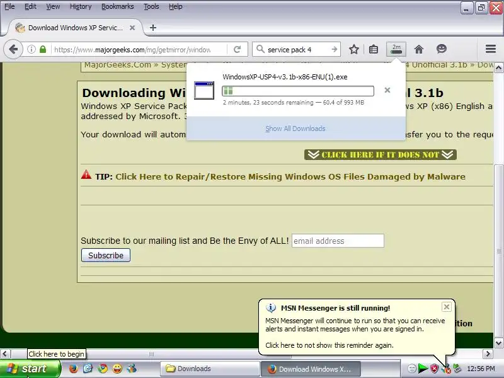504x378 pixels.
Task: Click the downloading exe file icon
Action: 204,90
